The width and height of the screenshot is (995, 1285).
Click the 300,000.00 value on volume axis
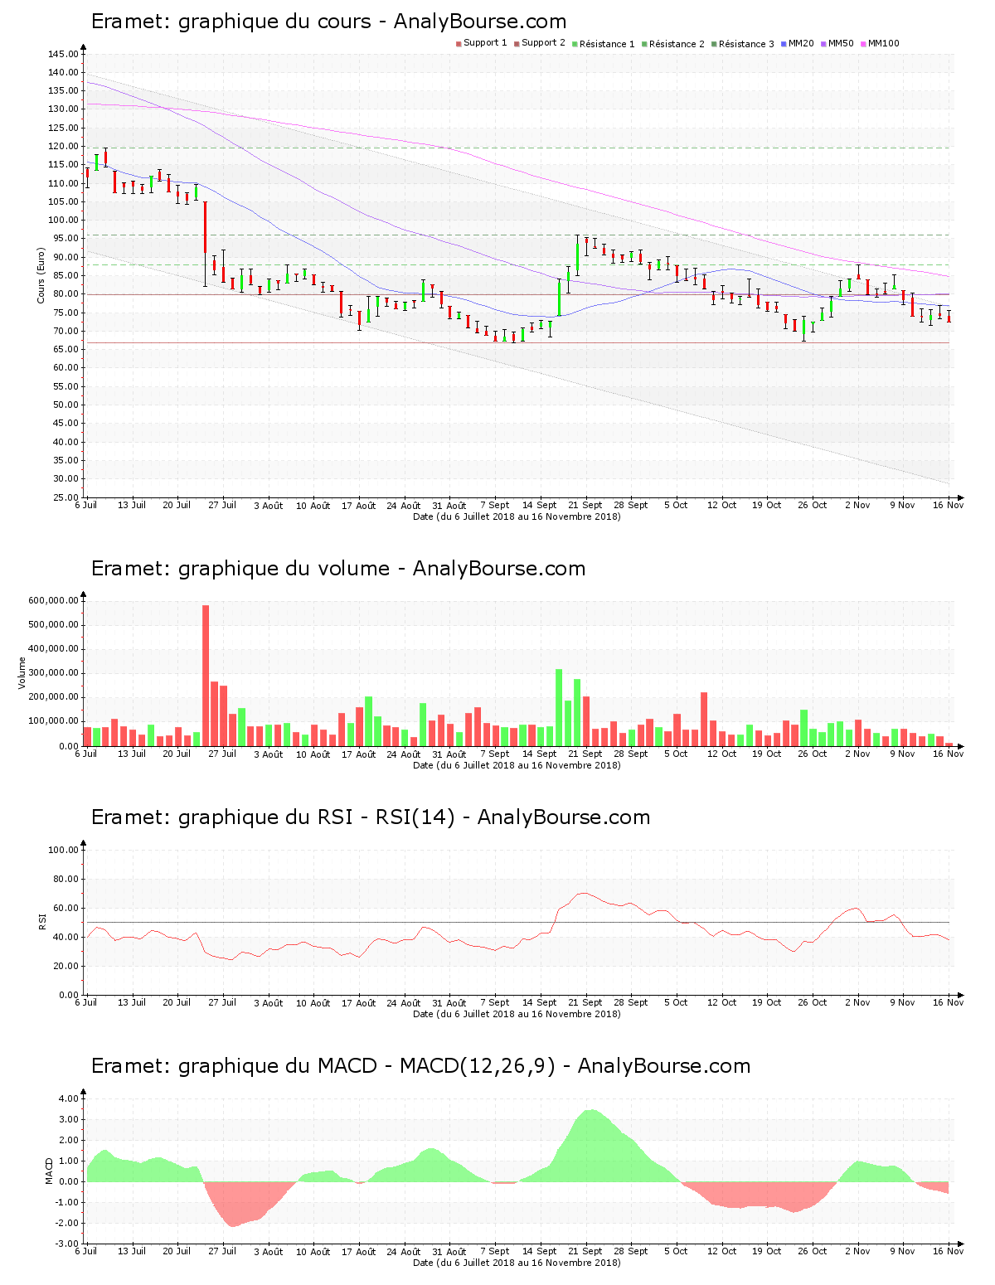[53, 673]
